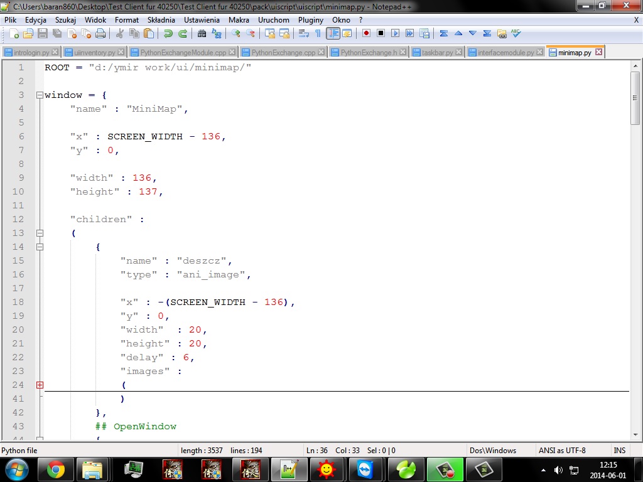
Task: Toggle word wrap icon
Action: click(x=303, y=34)
